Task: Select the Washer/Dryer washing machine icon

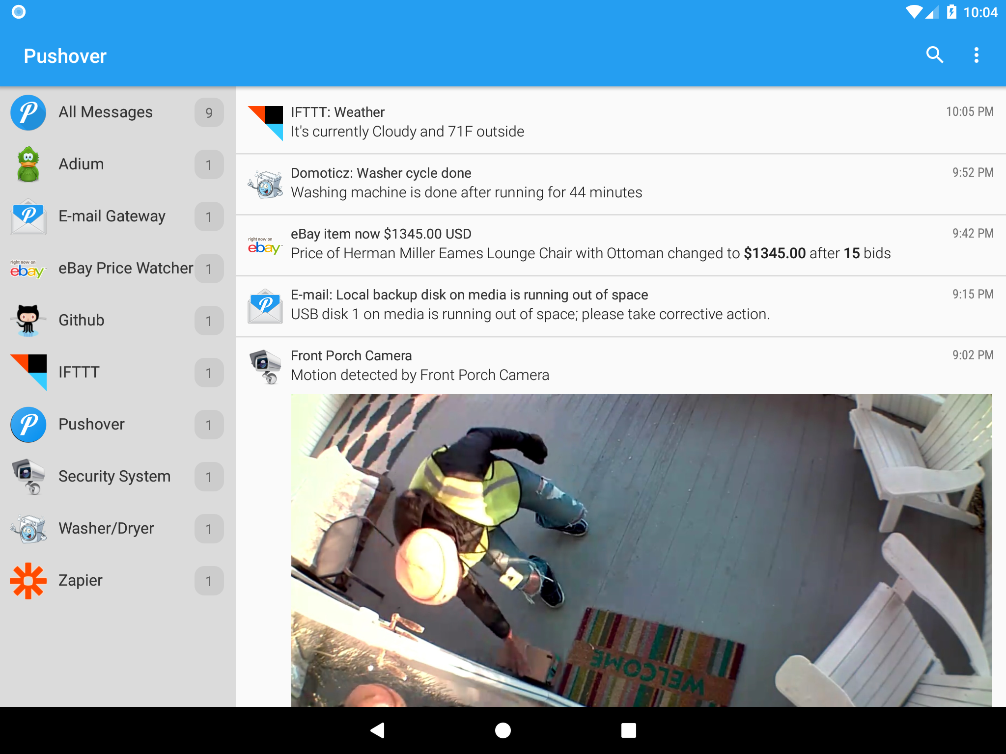Action: [28, 528]
